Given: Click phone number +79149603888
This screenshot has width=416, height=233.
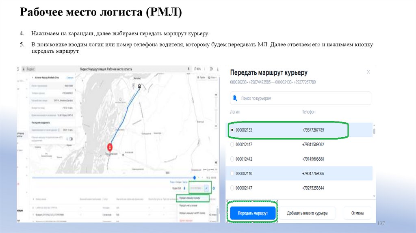Looking at the screenshot, I should pos(313,159).
